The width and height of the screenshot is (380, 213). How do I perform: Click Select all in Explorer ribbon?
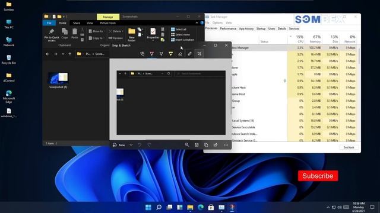point(179,29)
